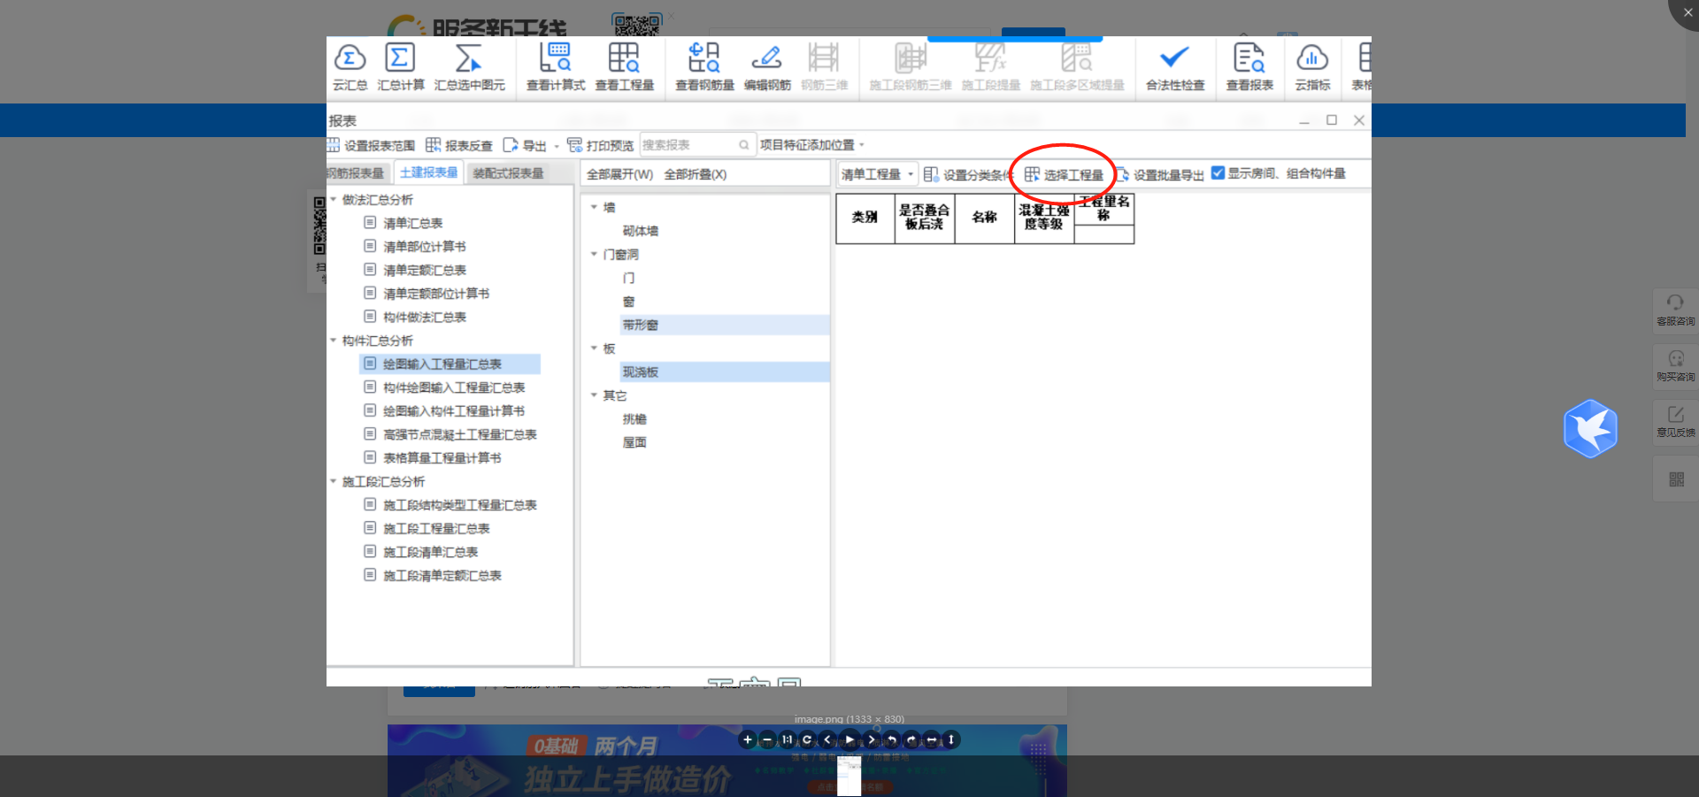Open 客服咨询 from right sidebar

click(x=1675, y=310)
